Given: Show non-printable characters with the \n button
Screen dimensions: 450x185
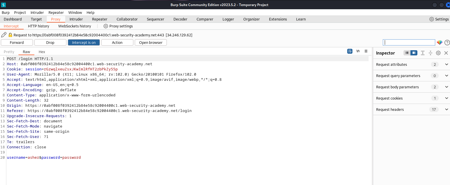Looking at the screenshot, I should click(358, 51).
